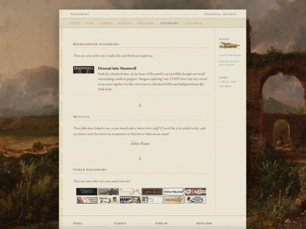Open the dodo bird neighbor banner
The image size is (306, 229).
click(x=130, y=200)
